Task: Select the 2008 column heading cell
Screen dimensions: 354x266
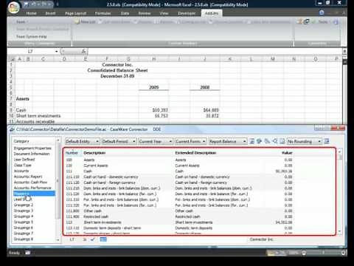Action: [x=204, y=87]
